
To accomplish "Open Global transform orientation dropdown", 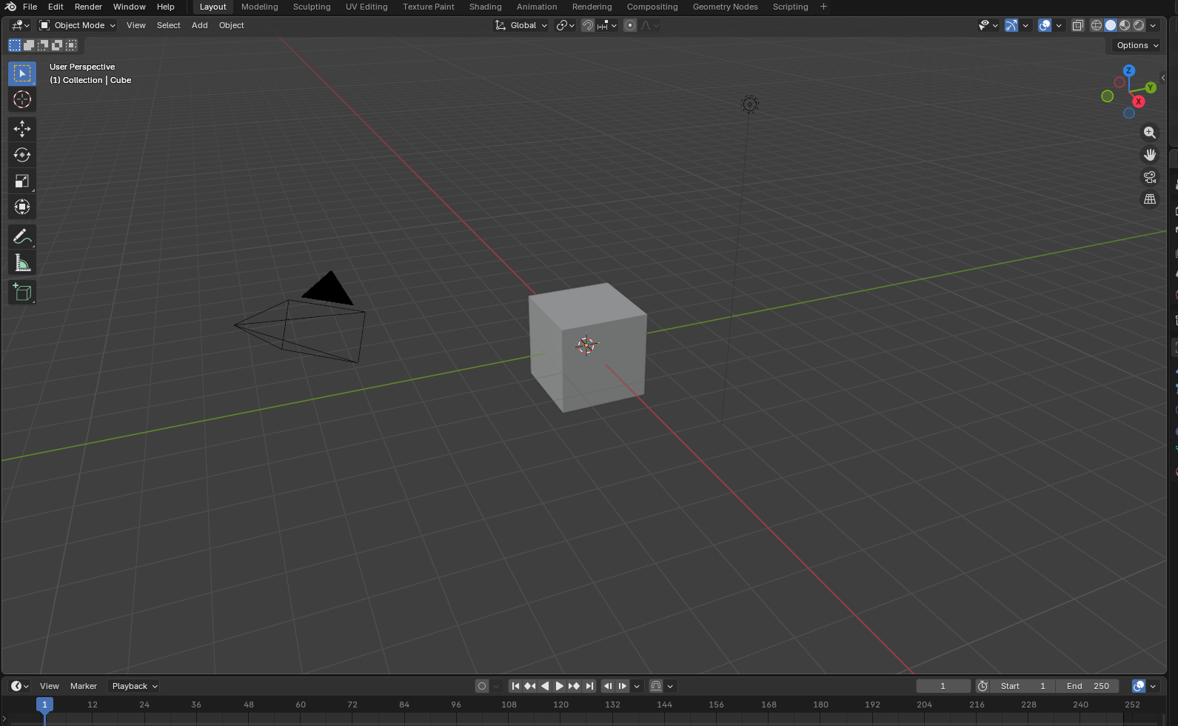I will tap(522, 25).
